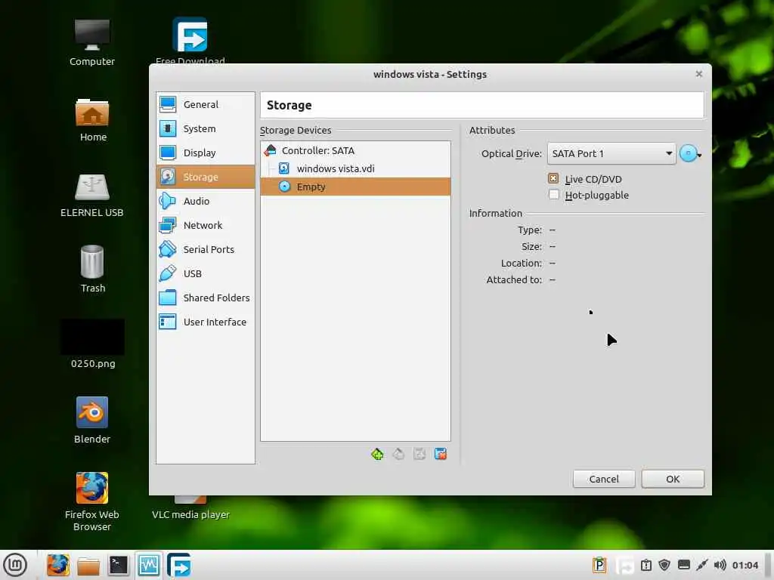
Task: Enable the Hot-pluggable checkbox
Action: pyautogui.click(x=553, y=195)
